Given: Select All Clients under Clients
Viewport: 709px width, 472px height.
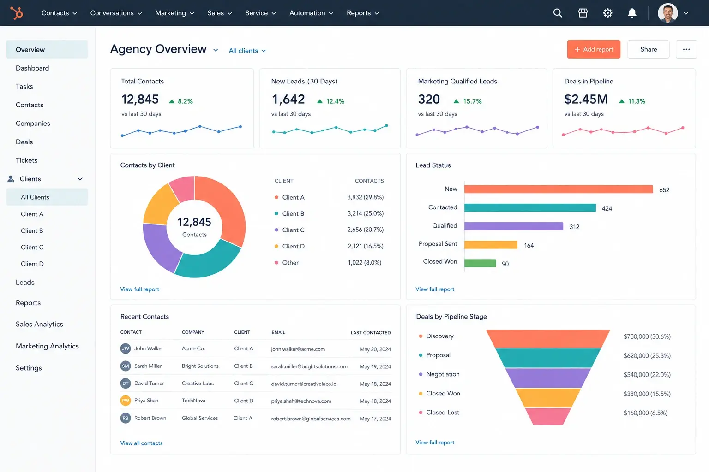Looking at the screenshot, I should [47, 197].
